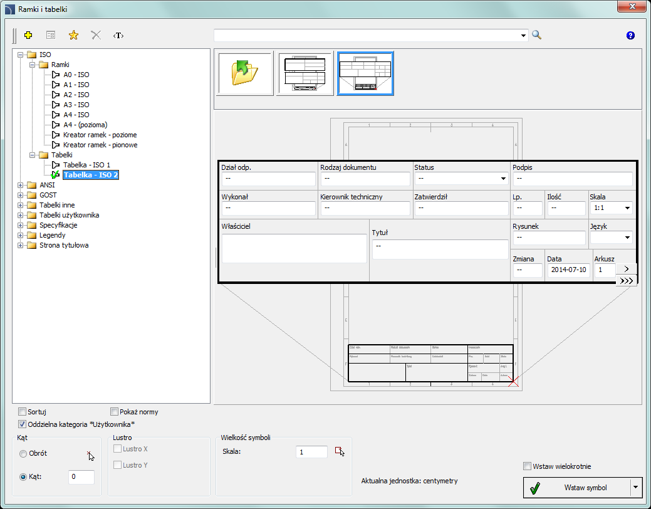Viewport: 651px width, 509px height.
Task: Click the star favorites icon
Action: [x=73, y=35]
